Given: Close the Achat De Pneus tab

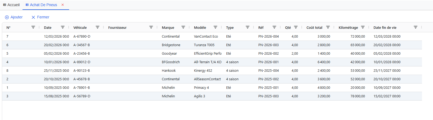Looking at the screenshot, I should click(63, 5).
